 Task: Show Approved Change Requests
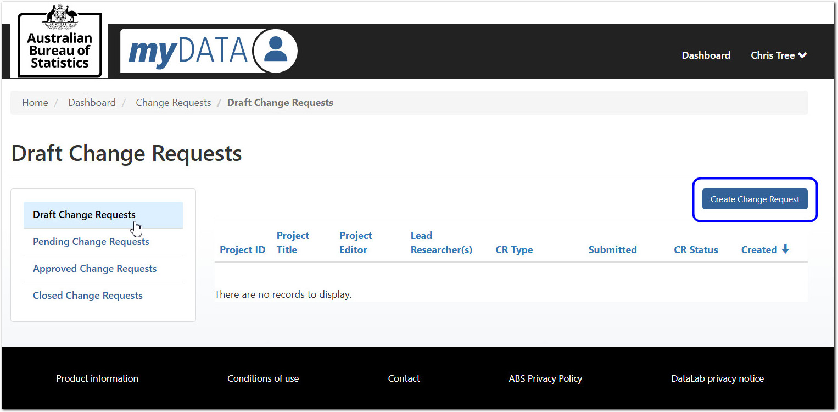94,269
